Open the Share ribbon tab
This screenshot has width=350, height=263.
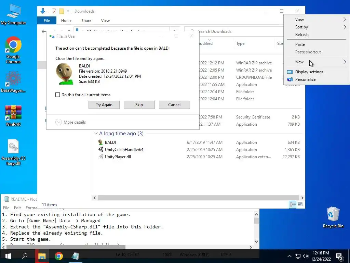click(86, 20)
